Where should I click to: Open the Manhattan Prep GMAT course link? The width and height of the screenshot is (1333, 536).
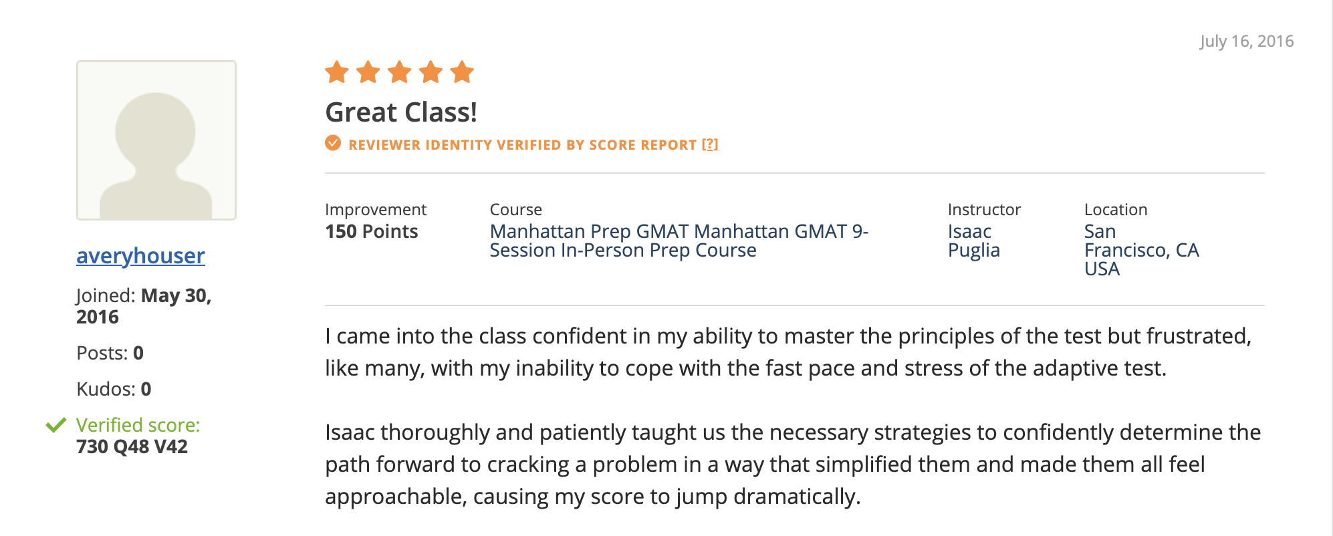coord(679,241)
